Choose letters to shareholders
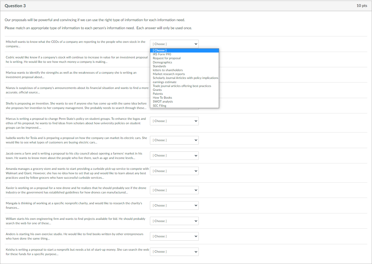This screenshot has width=372, height=264. (x=184, y=70)
